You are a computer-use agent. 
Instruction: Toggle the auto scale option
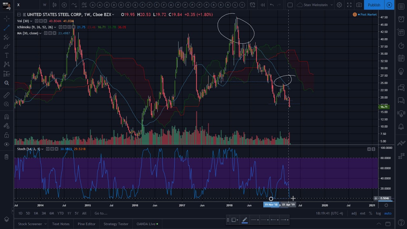coord(388,213)
